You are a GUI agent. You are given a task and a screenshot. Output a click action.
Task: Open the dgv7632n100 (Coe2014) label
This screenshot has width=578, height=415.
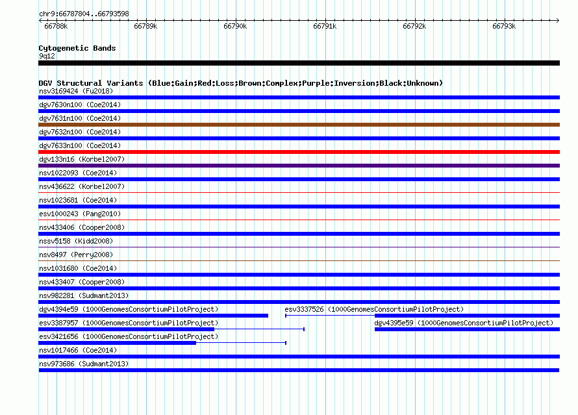point(80,132)
